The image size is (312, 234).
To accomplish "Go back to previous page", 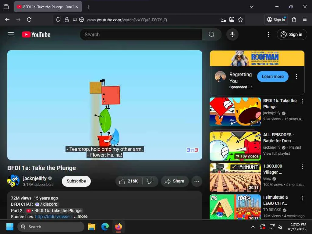I will [x=7, y=19].
